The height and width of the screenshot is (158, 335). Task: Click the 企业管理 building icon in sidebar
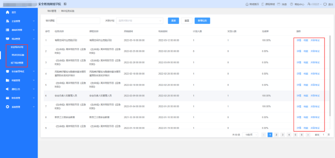click(x=8, y=21)
